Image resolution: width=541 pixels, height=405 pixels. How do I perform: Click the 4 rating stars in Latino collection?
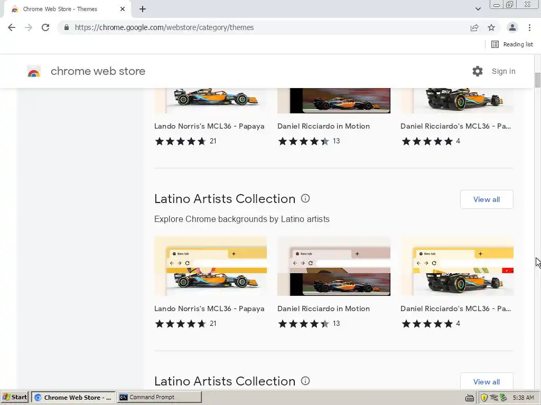pos(427,324)
